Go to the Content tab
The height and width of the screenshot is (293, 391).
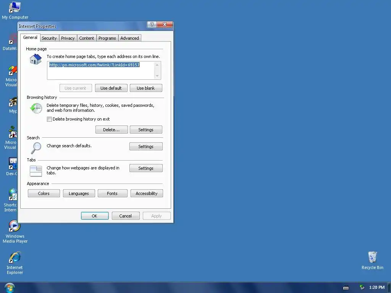pyautogui.click(x=87, y=38)
